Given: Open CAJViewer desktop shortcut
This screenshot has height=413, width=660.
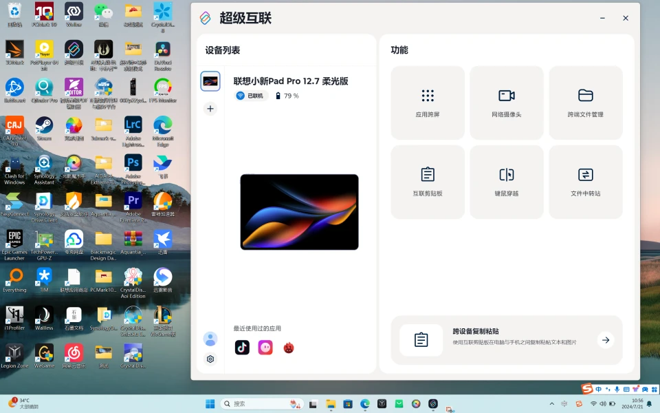Looking at the screenshot, I should (x=14, y=131).
